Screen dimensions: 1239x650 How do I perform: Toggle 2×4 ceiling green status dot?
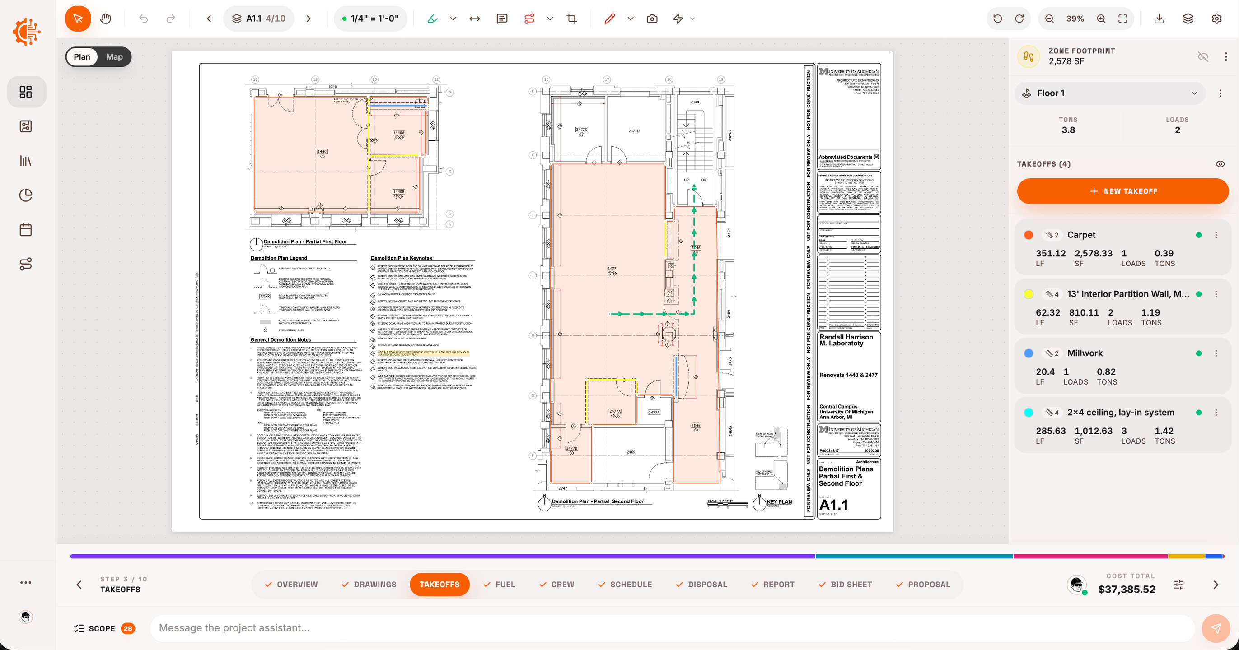1199,413
